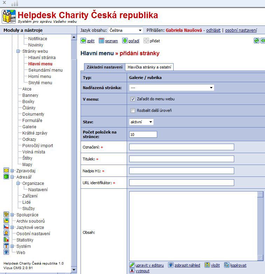Click the seznam link

(x=111, y=41)
